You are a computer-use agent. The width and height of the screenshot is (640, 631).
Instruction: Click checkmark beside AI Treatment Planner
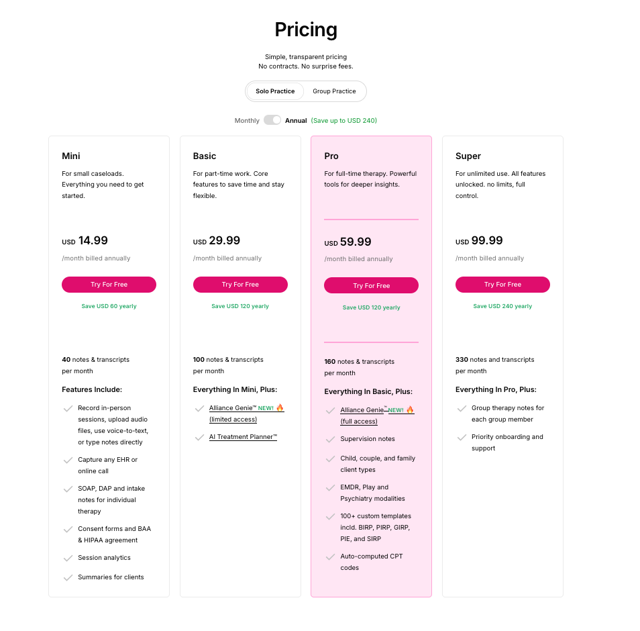coord(199,438)
